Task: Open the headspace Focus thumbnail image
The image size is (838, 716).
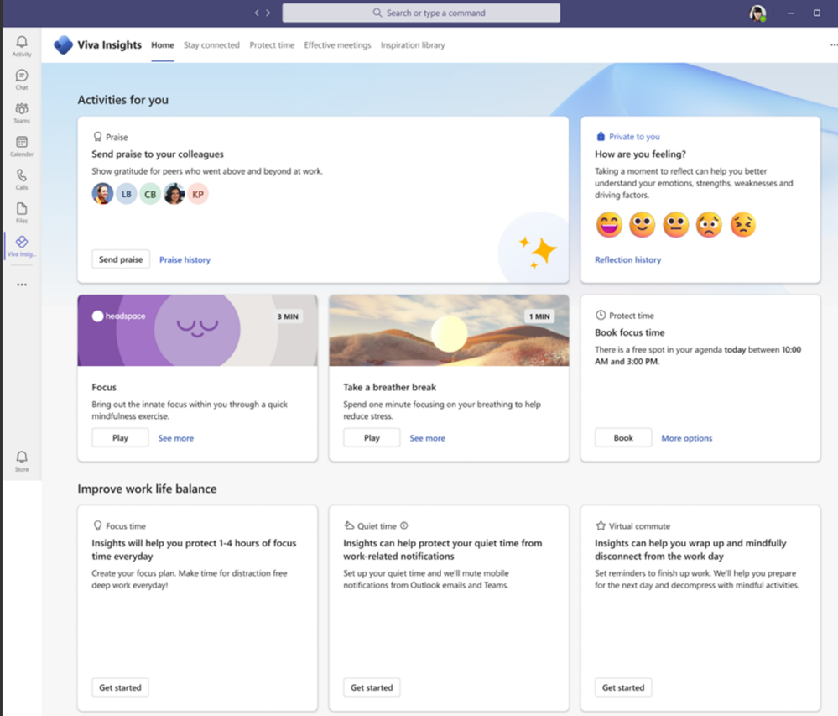Action: click(x=197, y=331)
